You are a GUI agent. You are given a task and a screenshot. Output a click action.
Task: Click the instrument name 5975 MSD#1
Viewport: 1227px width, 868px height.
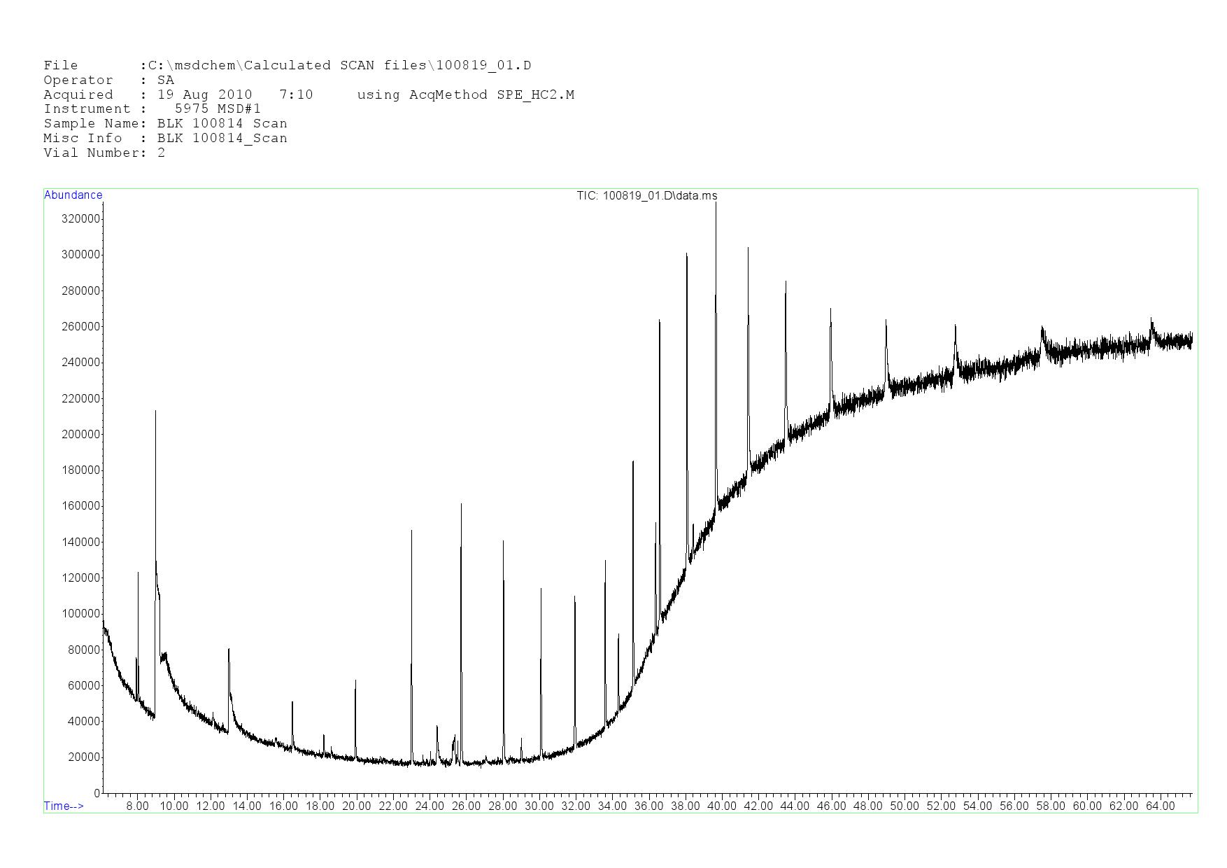218,109
